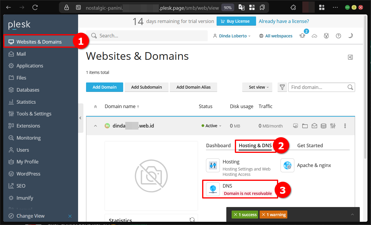Click the Find domain search field

tap(318, 87)
